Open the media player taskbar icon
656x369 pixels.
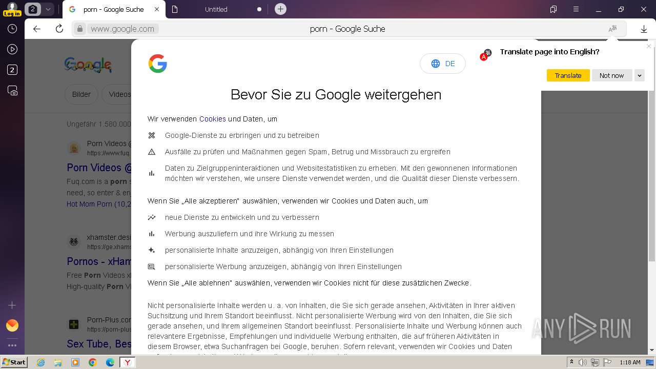(75, 362)
